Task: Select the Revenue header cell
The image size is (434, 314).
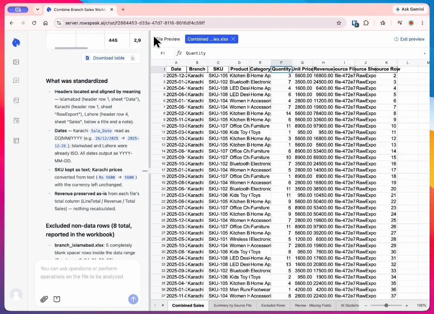Action: [x=323, y=69]
